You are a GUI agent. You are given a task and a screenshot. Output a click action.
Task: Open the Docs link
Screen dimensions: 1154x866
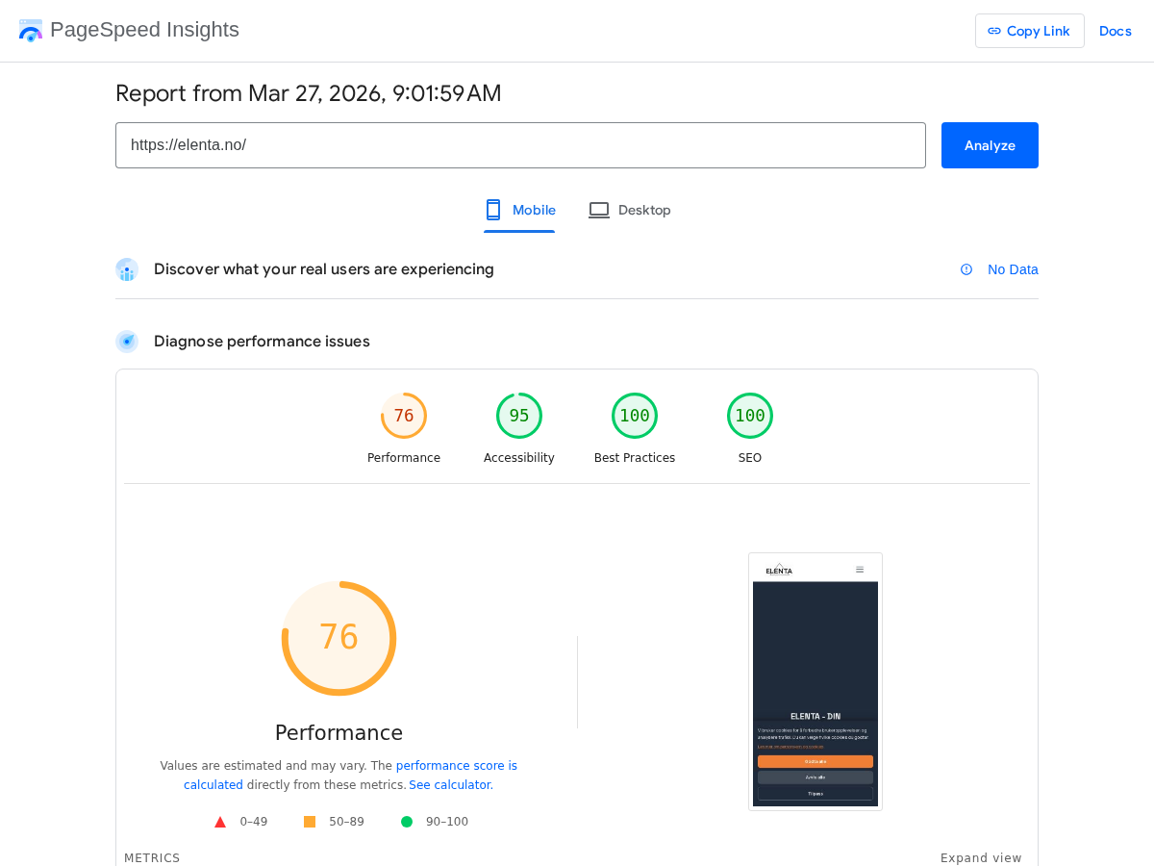(x=1115, y=30)
